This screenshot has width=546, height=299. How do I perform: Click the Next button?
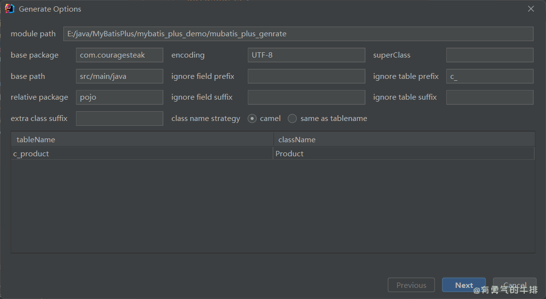click(x=464, y=285)
